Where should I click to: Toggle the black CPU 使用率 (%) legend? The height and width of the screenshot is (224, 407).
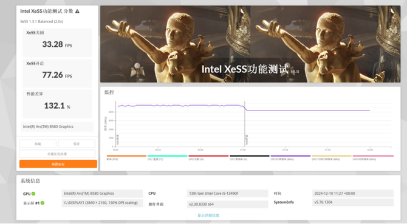tap(250, 158)
